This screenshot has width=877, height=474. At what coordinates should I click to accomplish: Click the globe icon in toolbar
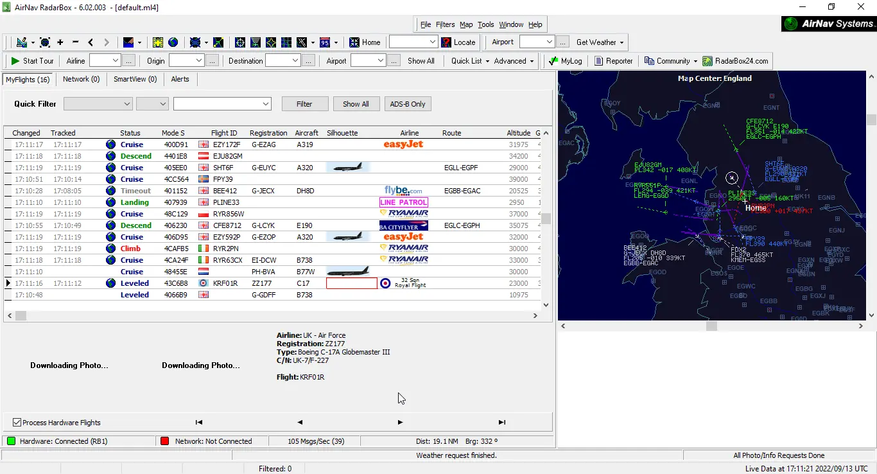point(173,42)
